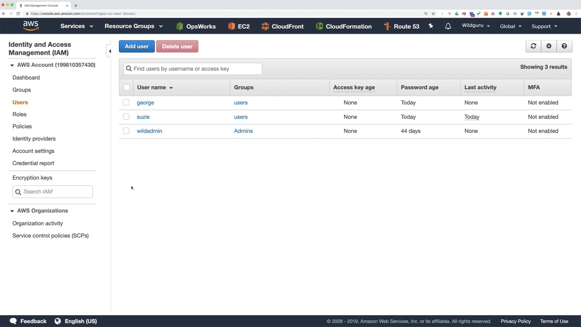Open the CloudFront shortcut
581x327 pixels.
282,26
